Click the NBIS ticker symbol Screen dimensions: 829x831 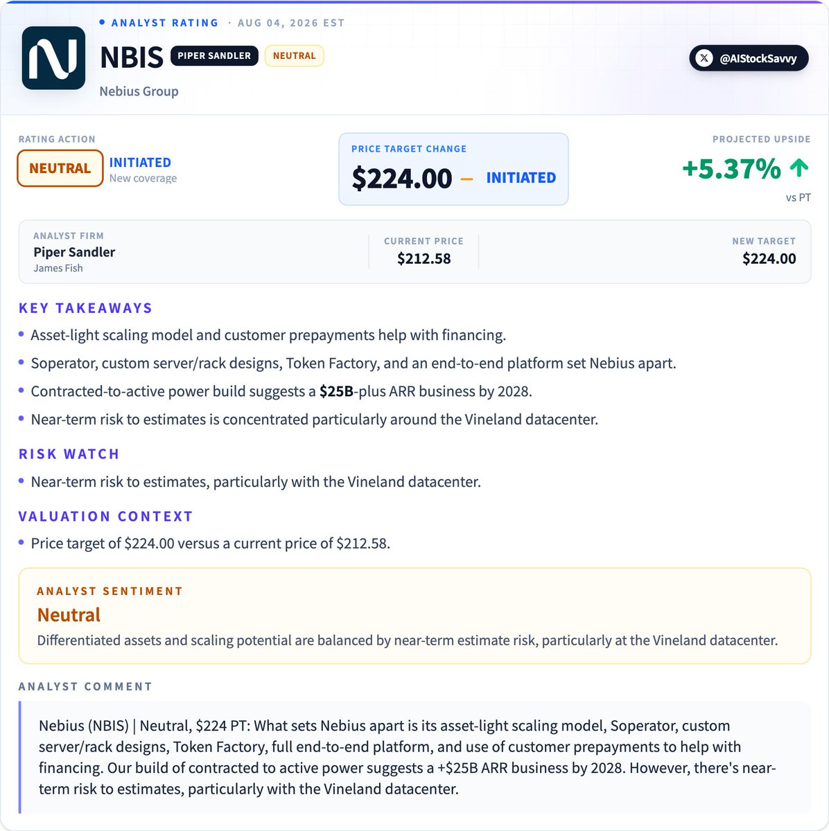(132, 57)
